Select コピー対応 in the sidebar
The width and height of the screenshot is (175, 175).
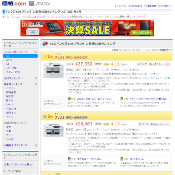click(12, 68)
